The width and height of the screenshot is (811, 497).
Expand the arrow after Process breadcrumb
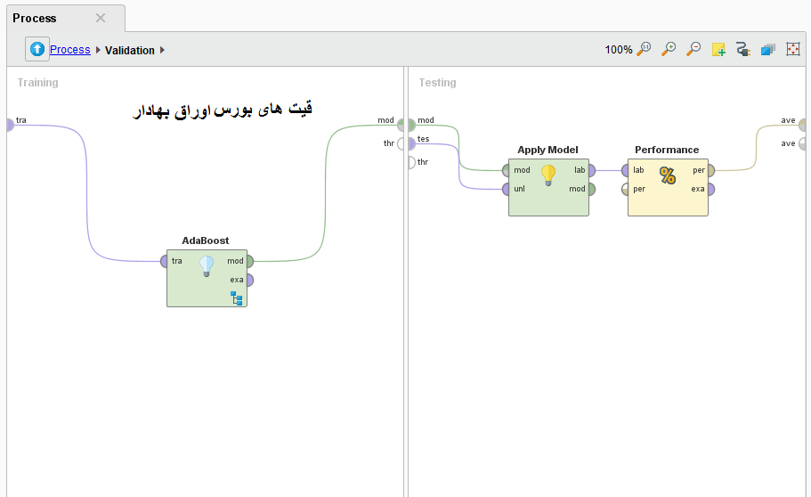click(x=98, y=51)
